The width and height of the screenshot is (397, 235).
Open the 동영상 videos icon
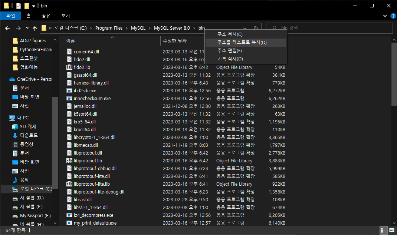tap(15, 145)
